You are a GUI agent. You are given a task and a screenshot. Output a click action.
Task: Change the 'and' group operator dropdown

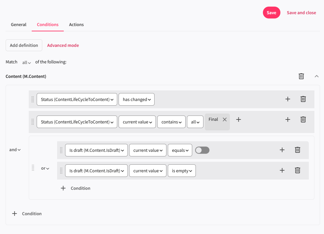(x=15, y=150)
